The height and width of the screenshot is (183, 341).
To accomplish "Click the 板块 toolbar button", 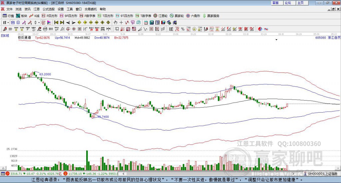I will [22, 16].
